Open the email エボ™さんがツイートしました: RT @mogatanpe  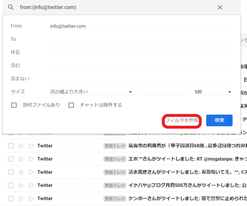187,159
